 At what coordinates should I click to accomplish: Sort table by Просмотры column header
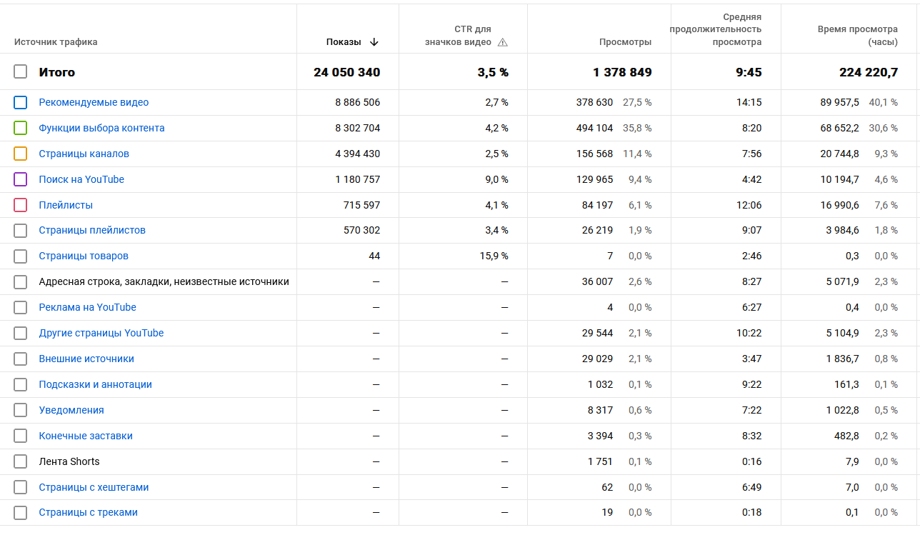[x=625, y=42]
